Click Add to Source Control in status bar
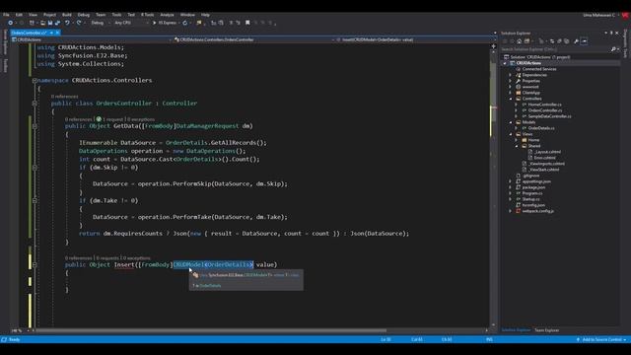The image size is (631, 355). (x=601, y=339)
